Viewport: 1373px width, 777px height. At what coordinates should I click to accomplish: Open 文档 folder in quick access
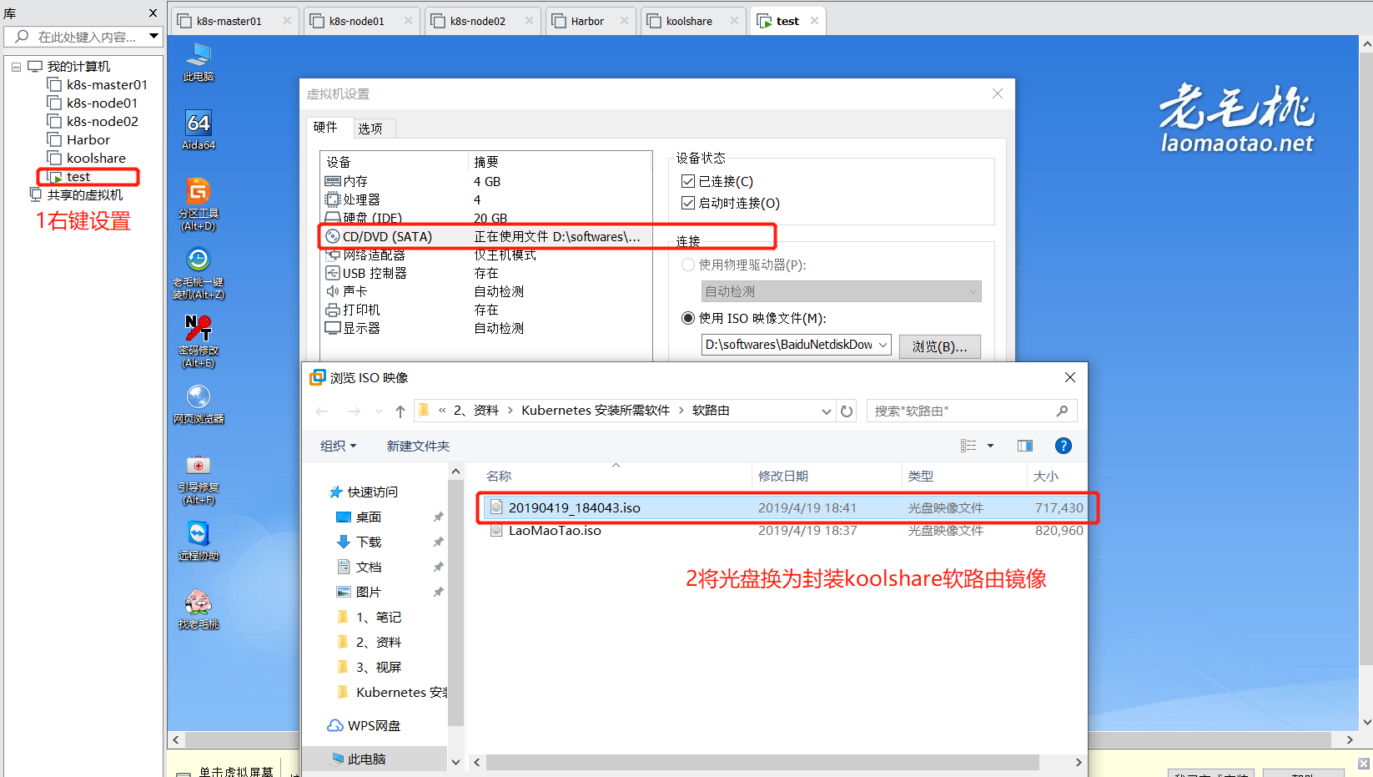point(360,567)
